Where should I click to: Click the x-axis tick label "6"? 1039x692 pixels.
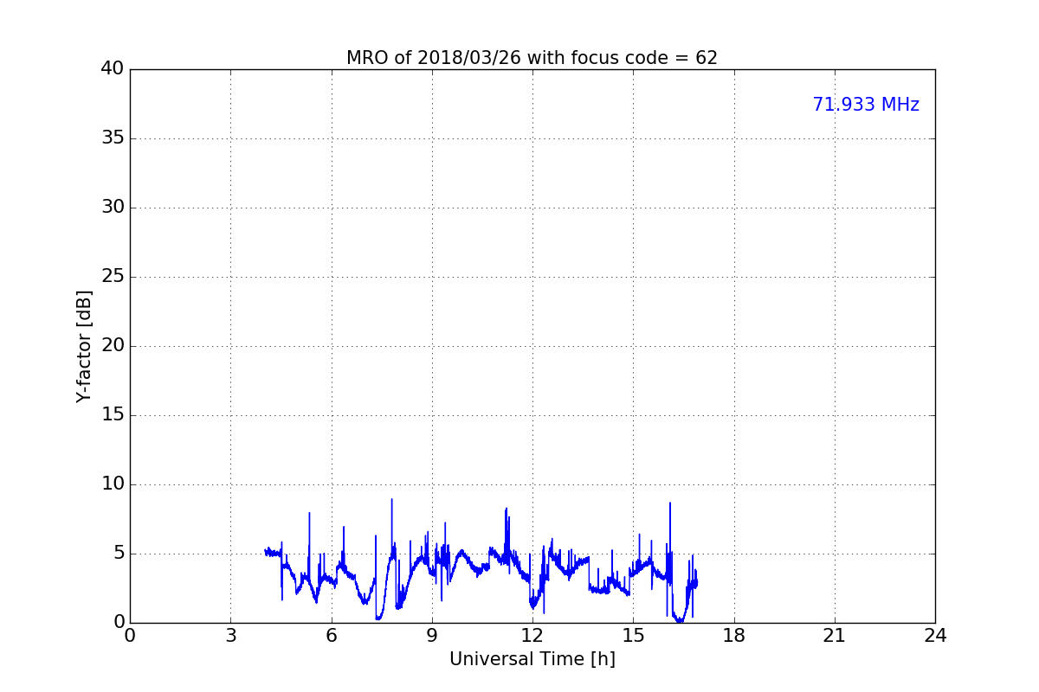(x=331, y=636)
